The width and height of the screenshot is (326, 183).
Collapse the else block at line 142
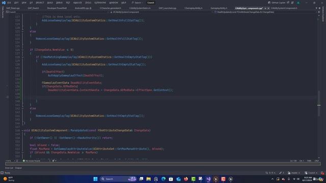(22, 108)
